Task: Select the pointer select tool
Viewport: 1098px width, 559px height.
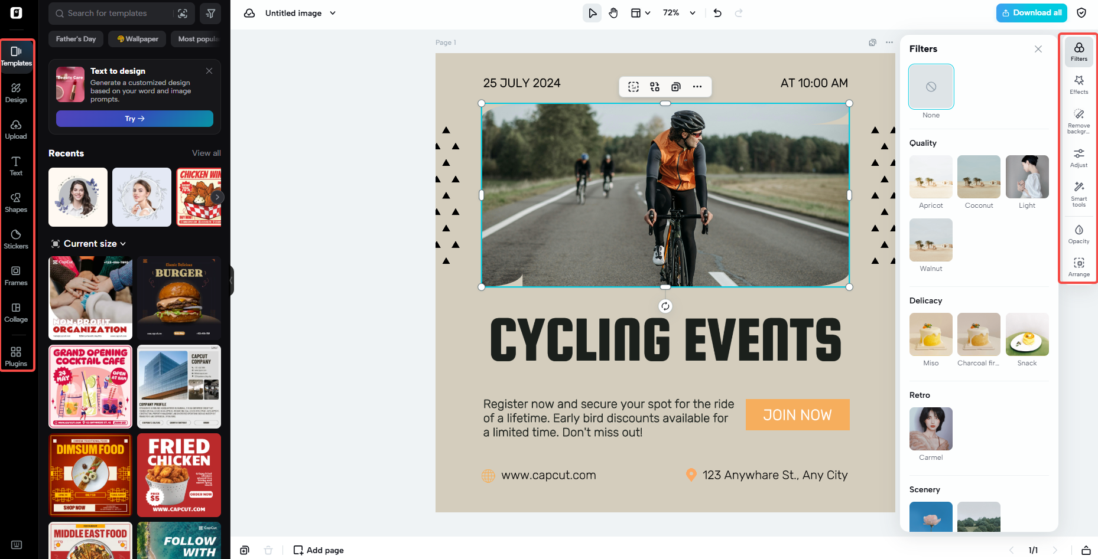Action: [592, 13]
